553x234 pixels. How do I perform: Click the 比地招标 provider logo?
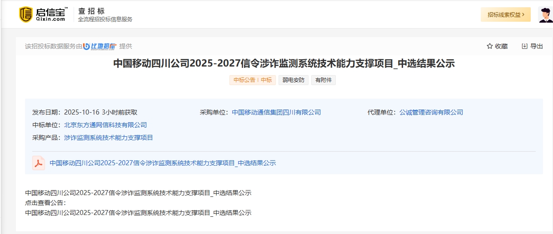coord(100,46)
